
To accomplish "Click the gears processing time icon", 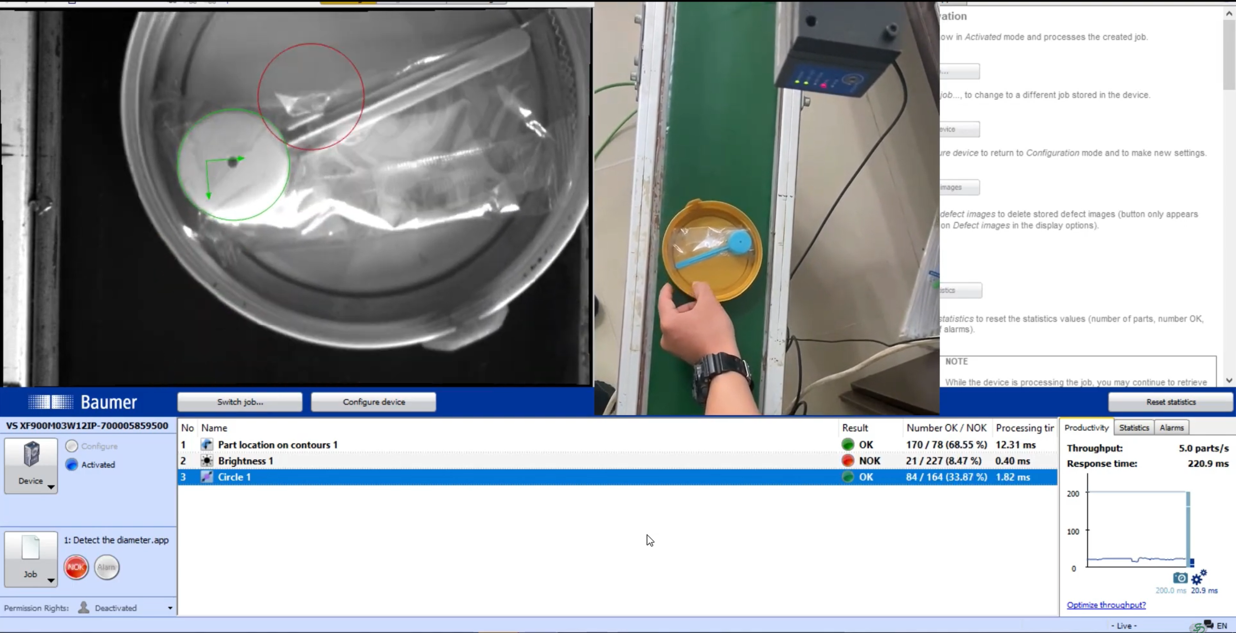I will 1199,577.
